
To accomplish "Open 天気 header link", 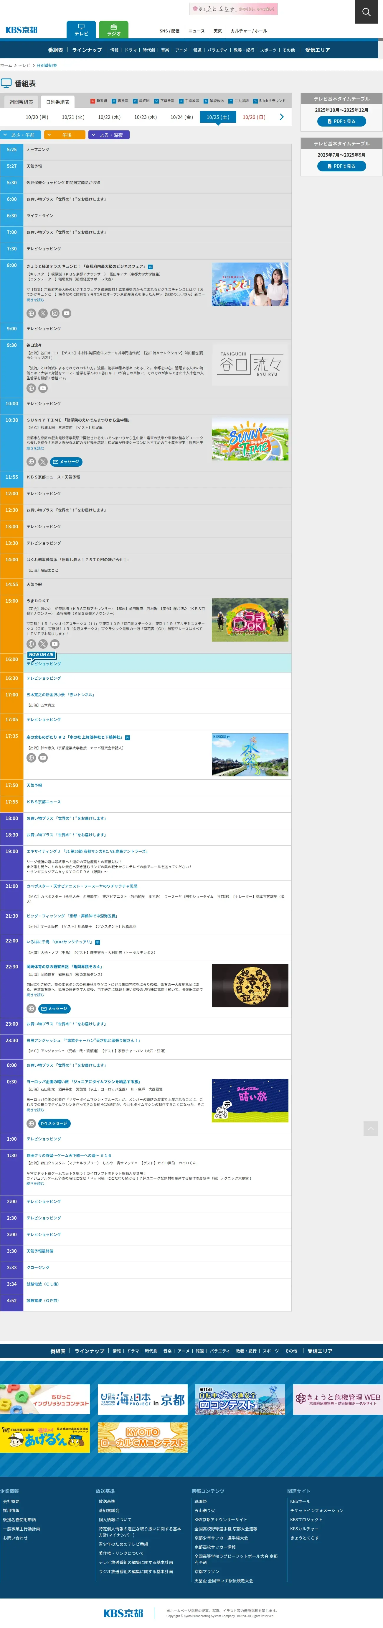I will tap(218, 31).
